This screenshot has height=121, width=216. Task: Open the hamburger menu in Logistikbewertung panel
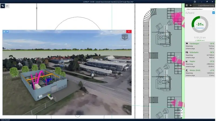(187, 5)
